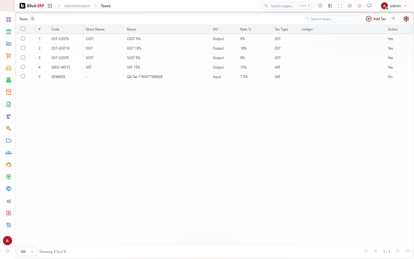Screen dimensions: 414x259
Task: Focus the Search pages field
Action: pos(287,6)
